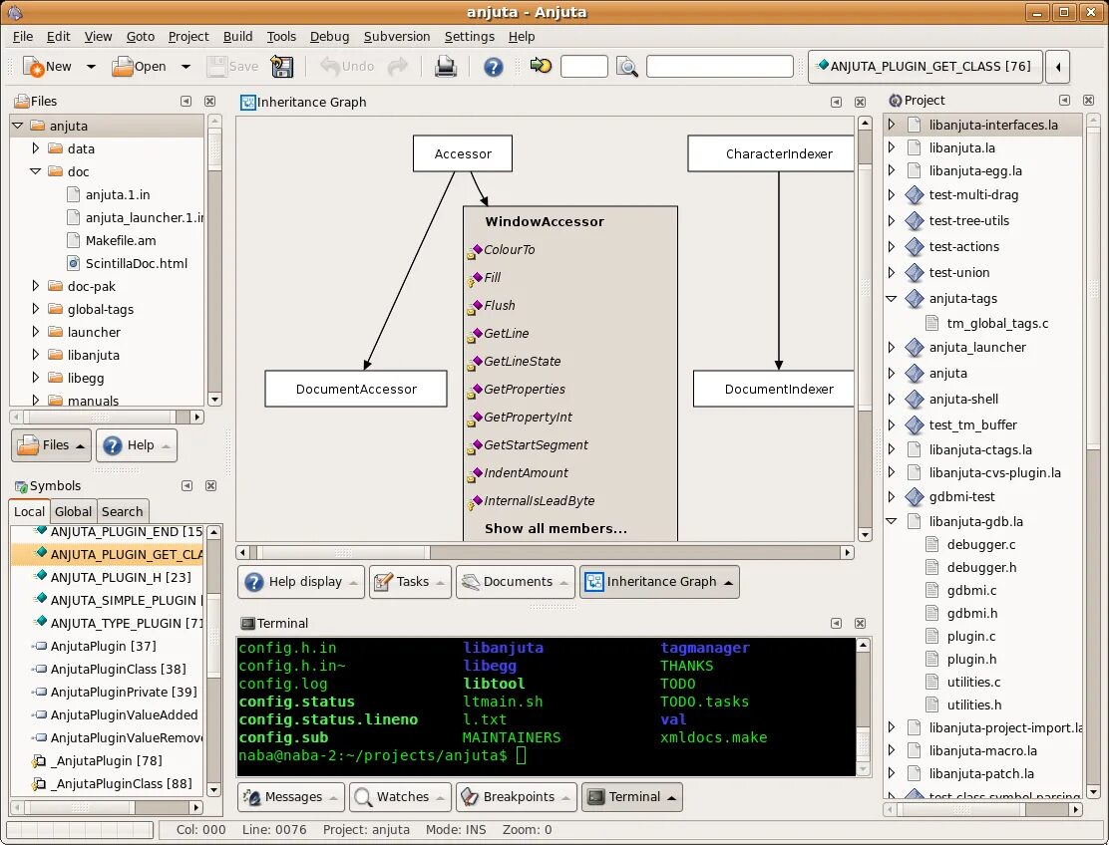Open the Subversion menu
This screenshot has width=1109, height=845.
tap(397, 36)
